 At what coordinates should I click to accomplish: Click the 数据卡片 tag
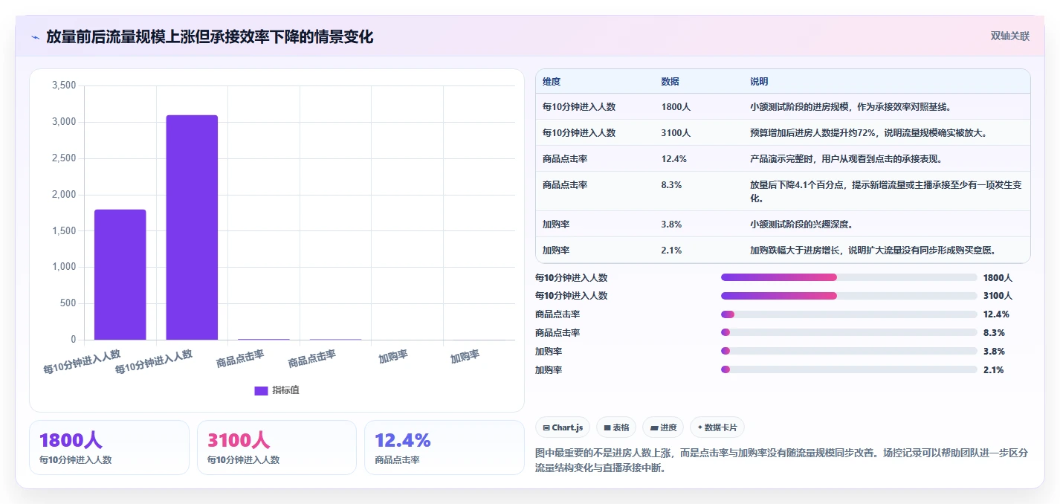click(x=717, y=427)
